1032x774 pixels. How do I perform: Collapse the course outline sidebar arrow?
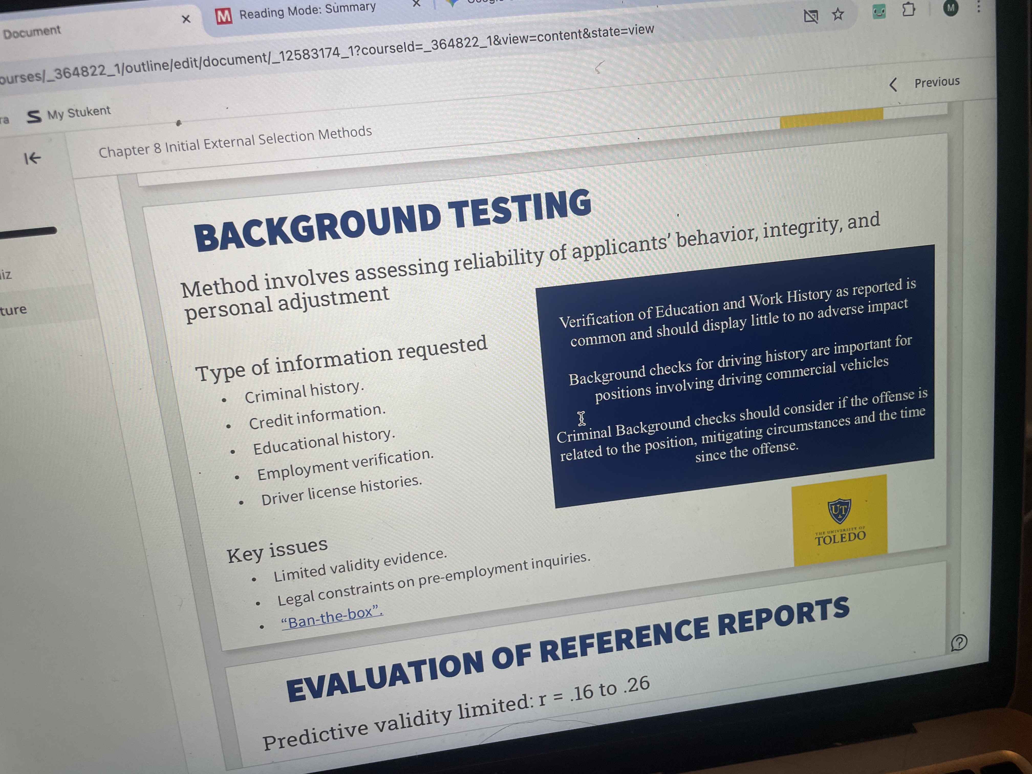tap(32, 159)
